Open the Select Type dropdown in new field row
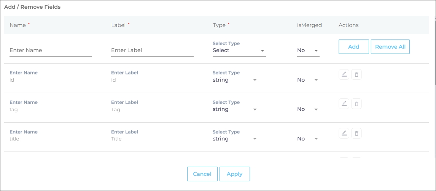 click(239, 51)
